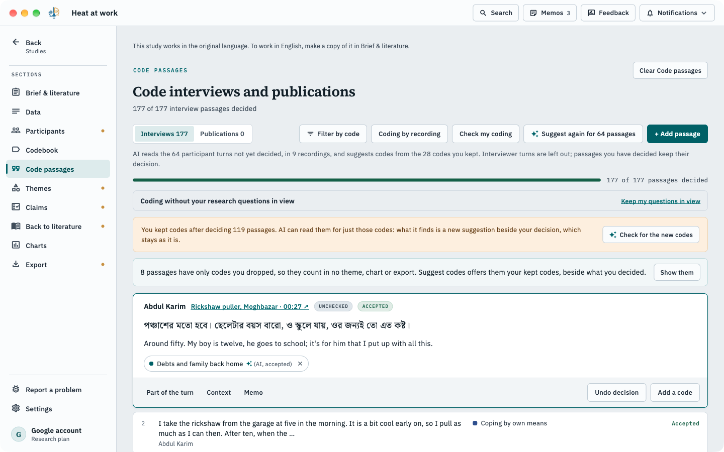
Task: Open passage 2 about the rickshaw garage
Action: coord(420,433)
